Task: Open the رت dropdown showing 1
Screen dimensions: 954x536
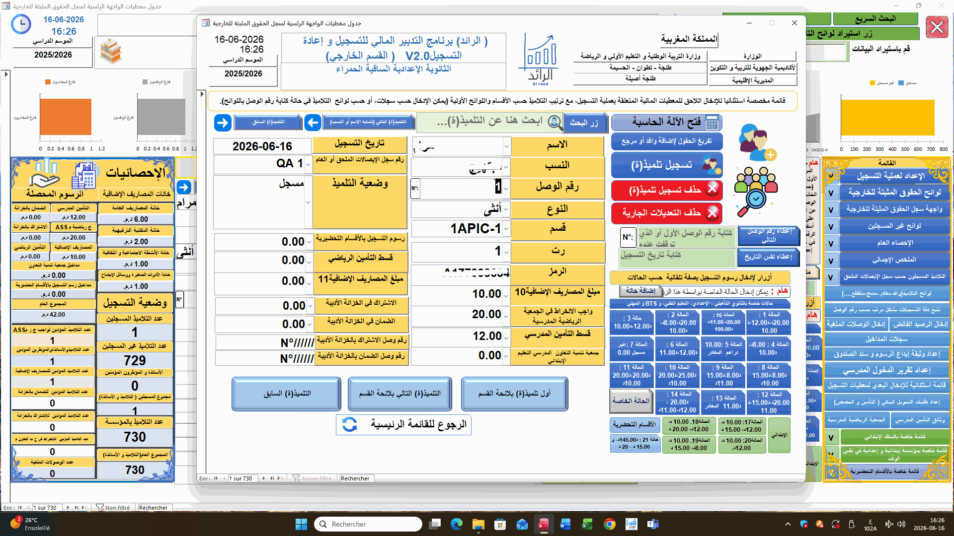Action: coord(506,252)
